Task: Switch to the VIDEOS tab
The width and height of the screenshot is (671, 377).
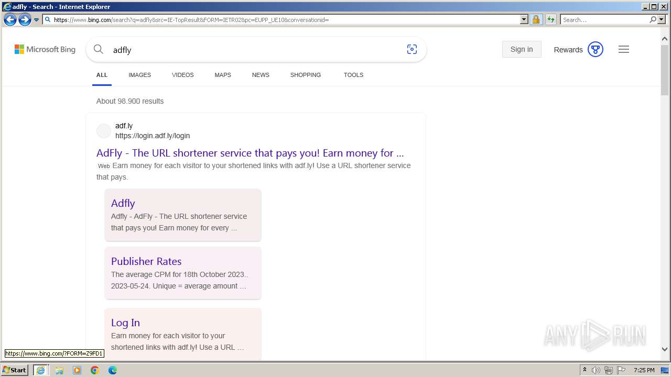Action: coord(183,75)
